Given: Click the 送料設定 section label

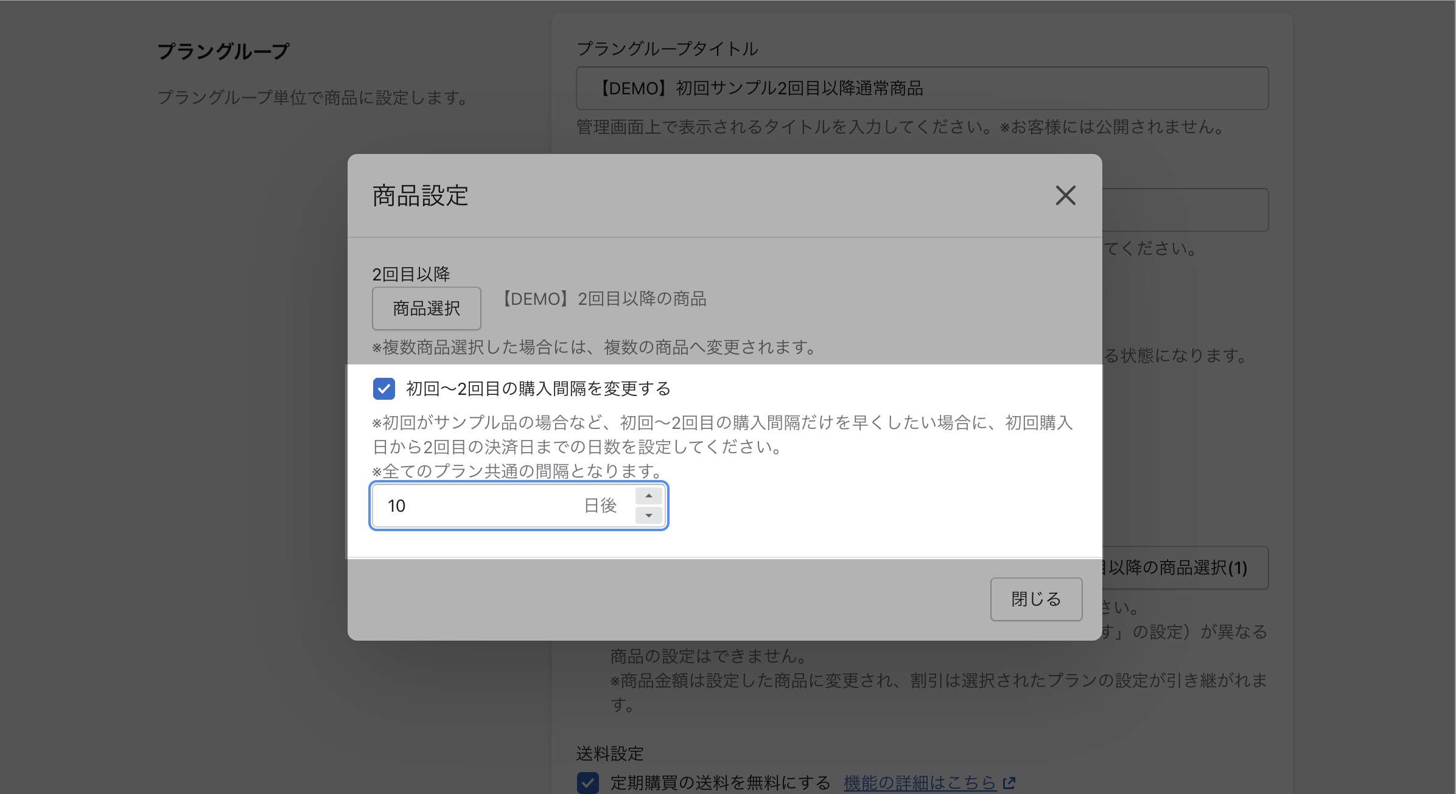Looking at the screenshot, I should point(609,754).
